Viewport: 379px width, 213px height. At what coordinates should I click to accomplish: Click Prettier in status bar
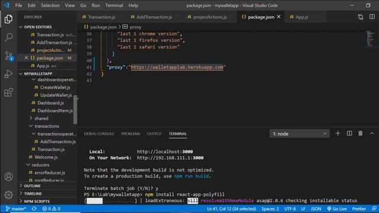tap(359, 209)
